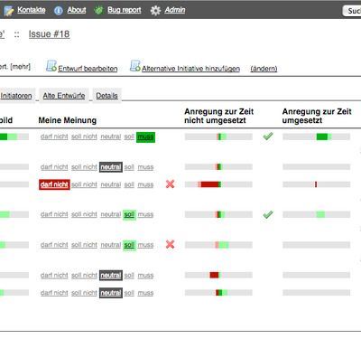The image size is (361, 339).
Task: Click the 'Meine Meinung' column header
Action: [x=68, y=120]
